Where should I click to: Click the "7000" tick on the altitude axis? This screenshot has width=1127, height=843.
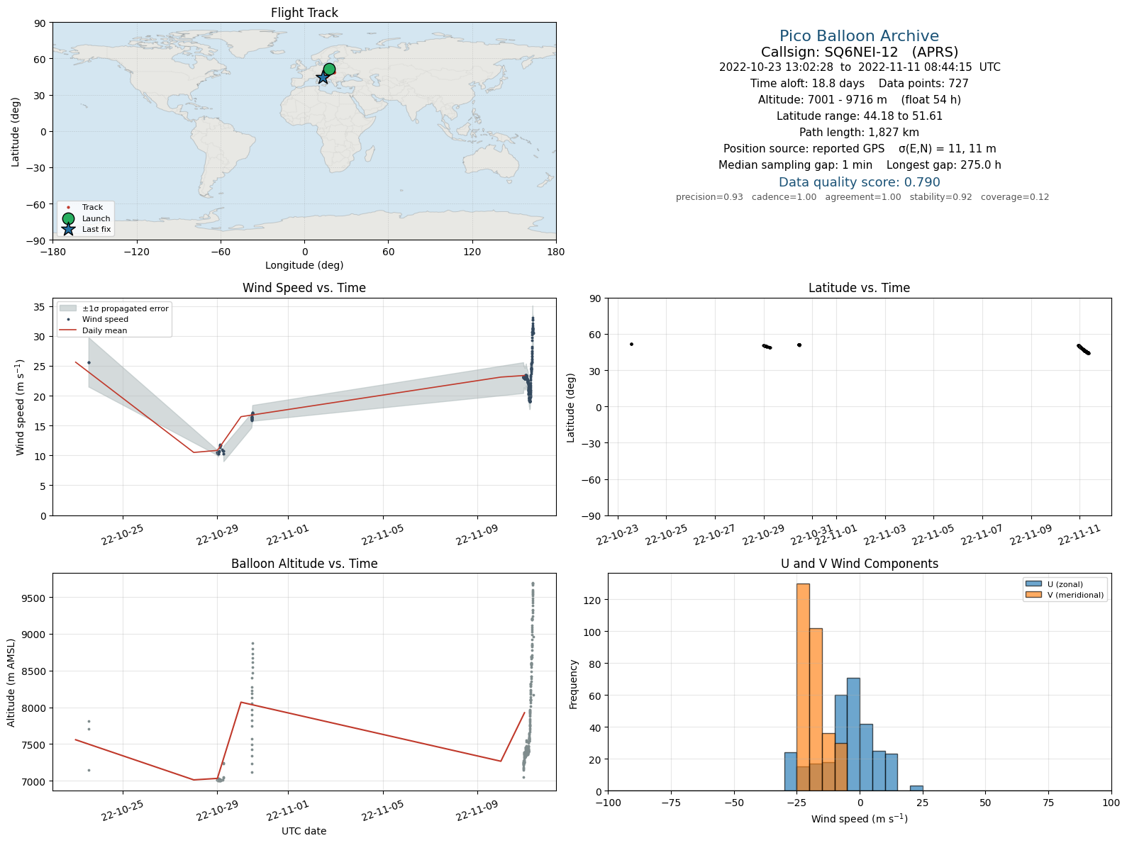pyautogui.click(x=34, y=782)
